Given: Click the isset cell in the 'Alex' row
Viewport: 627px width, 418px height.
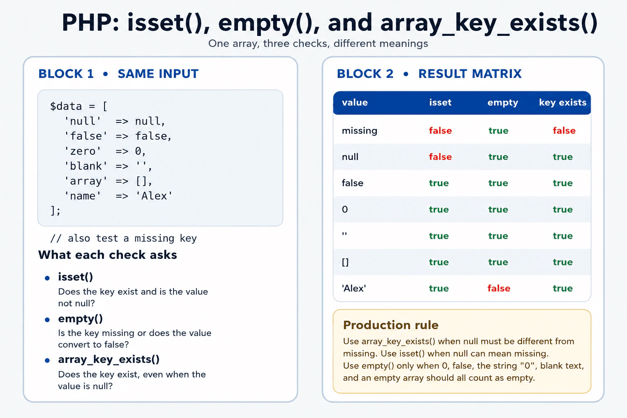Looking at the screenshot, I should 439,289.
